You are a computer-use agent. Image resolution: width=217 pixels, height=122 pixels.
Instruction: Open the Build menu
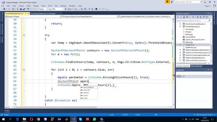pyautogui.click(x=28, y=6)
